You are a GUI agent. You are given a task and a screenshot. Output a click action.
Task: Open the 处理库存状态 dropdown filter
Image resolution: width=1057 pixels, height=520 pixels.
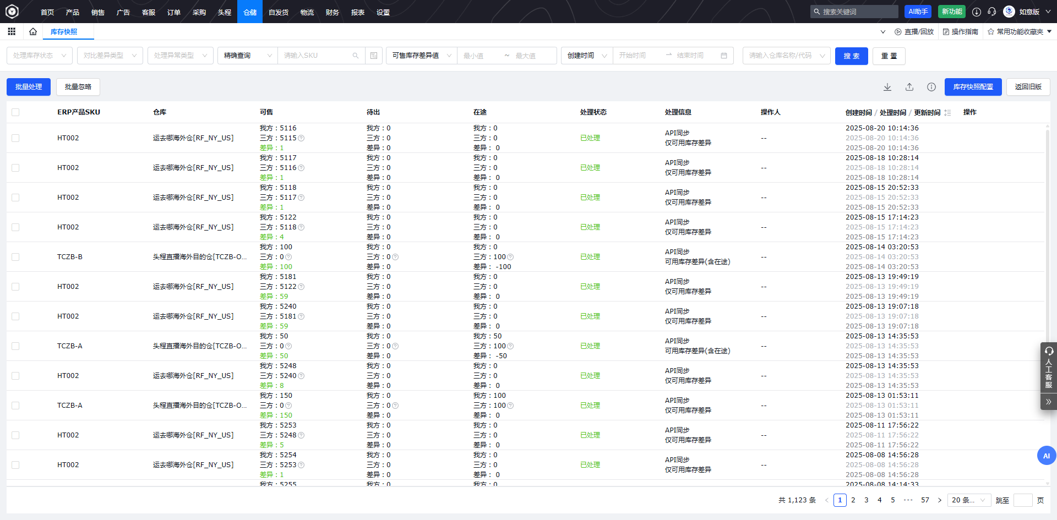(x=40, y=56)
